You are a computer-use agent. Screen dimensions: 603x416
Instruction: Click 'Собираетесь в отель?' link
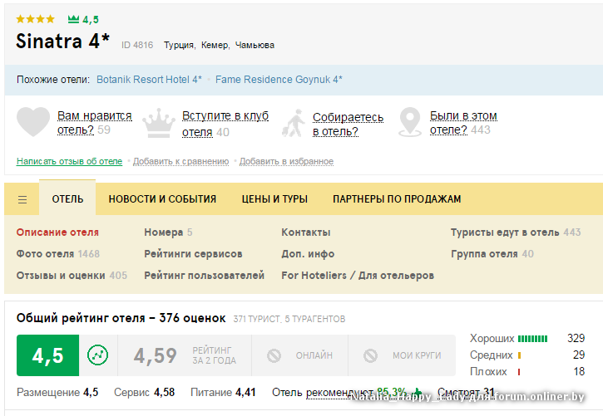348,124
